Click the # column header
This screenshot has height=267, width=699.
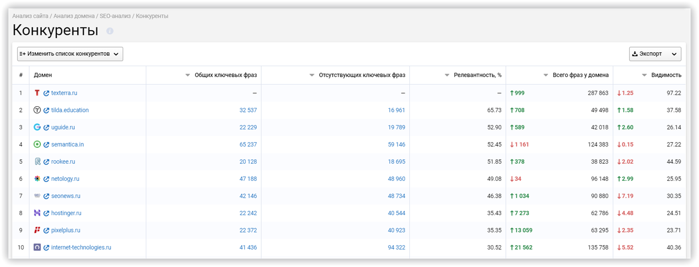[x=21, y=75]
